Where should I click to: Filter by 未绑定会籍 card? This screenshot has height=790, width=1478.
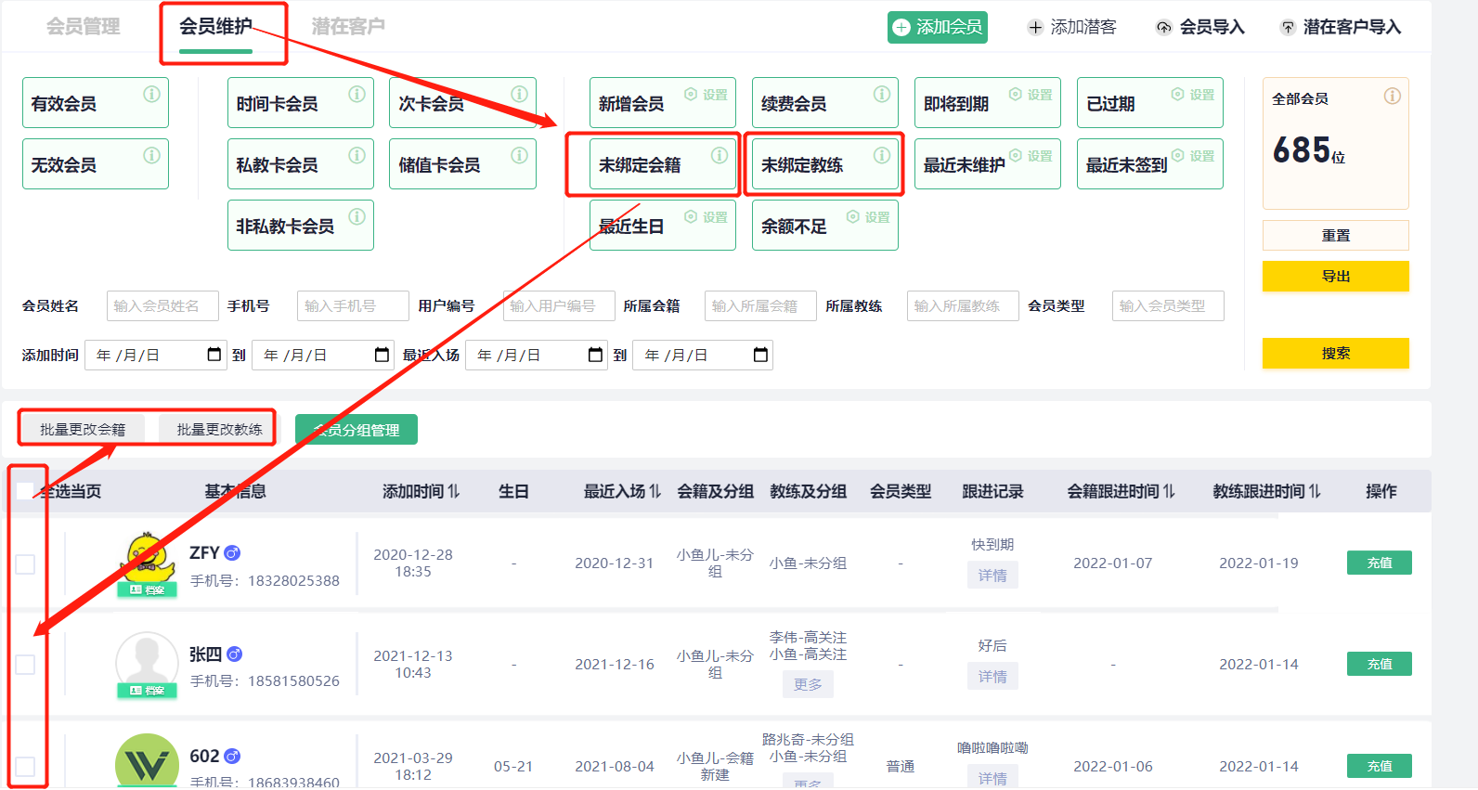(653, 165)
